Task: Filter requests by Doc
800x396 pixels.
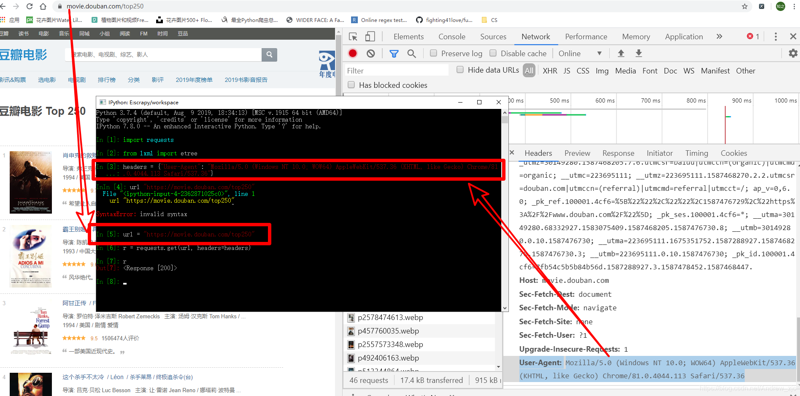Action: [670, 71]
